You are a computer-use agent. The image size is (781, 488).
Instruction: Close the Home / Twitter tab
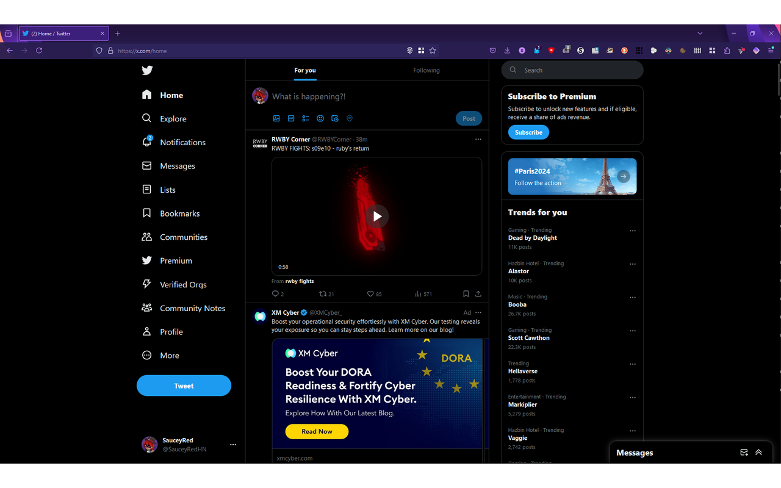point(103,34)
